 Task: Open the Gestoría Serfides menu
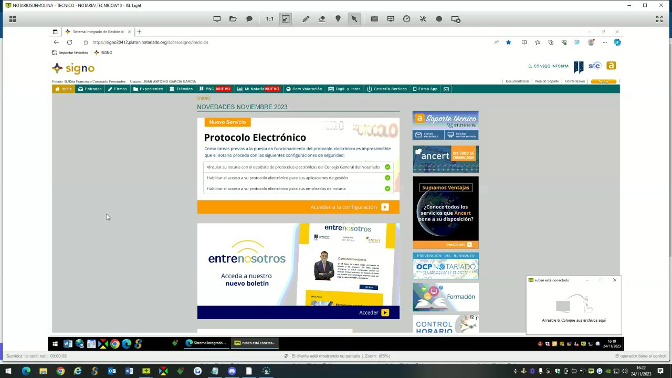tap(387, 89)
